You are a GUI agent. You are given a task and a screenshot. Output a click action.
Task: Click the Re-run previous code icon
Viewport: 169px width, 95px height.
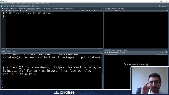[87, 11]
